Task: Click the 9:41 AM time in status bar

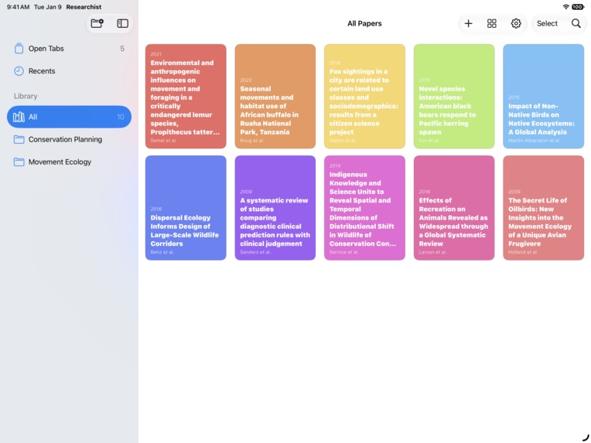Action: [18, 7]
